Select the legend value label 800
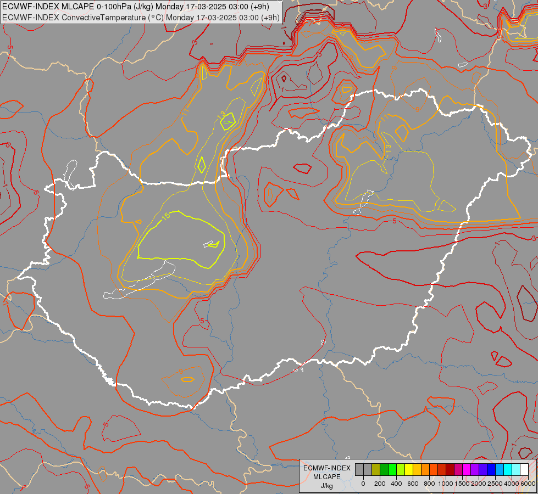 click(429, 484)
